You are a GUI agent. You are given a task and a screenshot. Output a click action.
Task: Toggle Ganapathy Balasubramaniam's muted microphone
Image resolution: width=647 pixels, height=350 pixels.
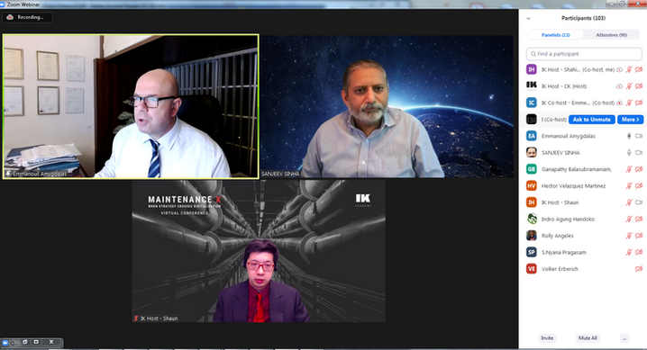629,169
